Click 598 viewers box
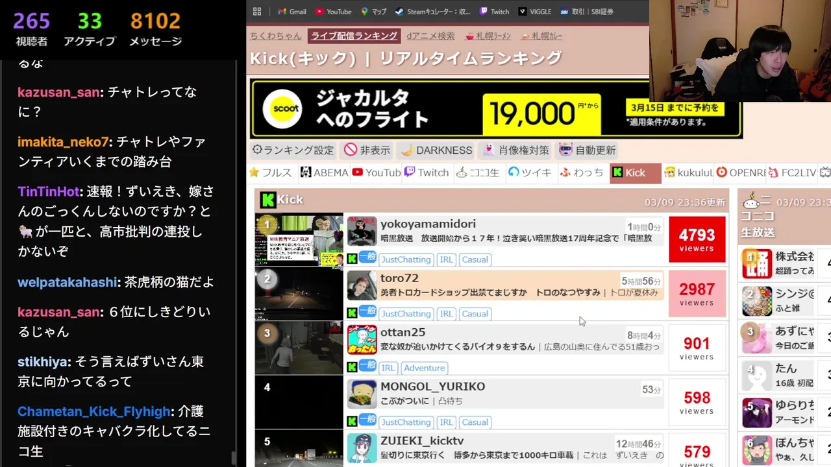Viewport: 831px width, 467px height. (x=697, y=402)
